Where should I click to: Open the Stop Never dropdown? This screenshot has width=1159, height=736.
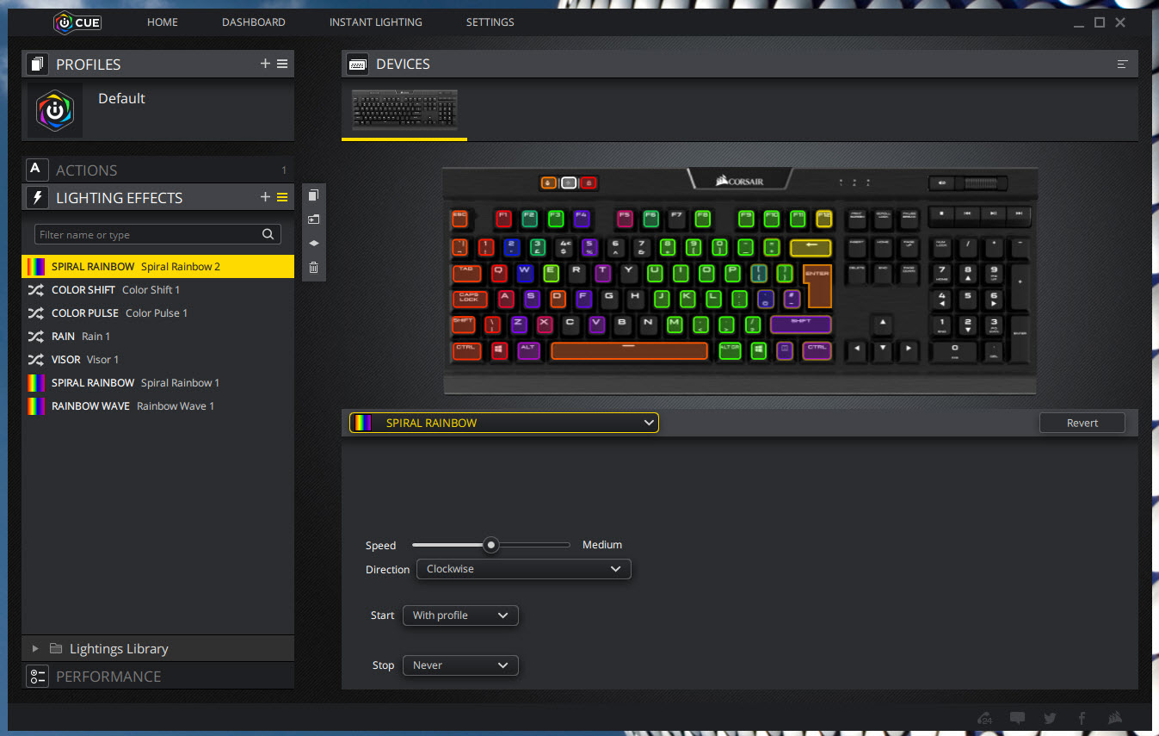point(460,665)
